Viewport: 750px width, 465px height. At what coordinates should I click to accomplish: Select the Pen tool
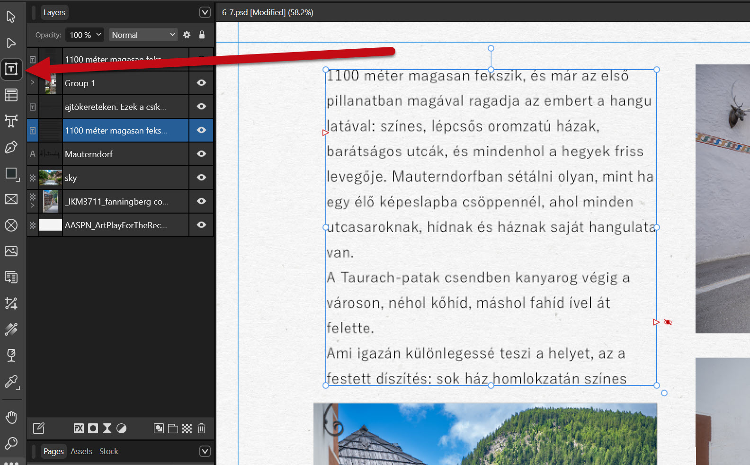(x=11, y=147)
